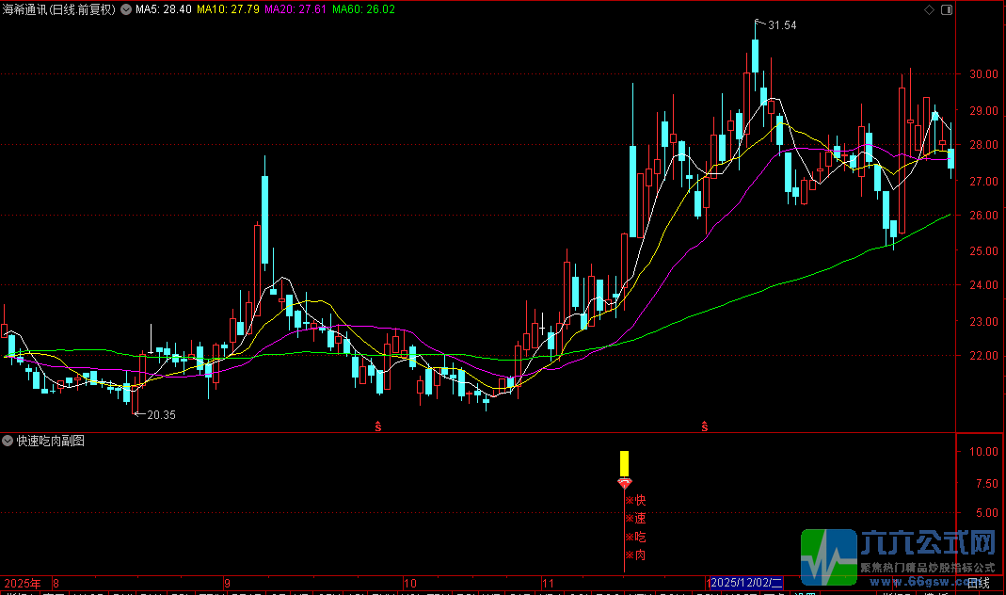Click the 5.00 sub-chart axis label
The image size is (1006, 595).
point(987,513)
